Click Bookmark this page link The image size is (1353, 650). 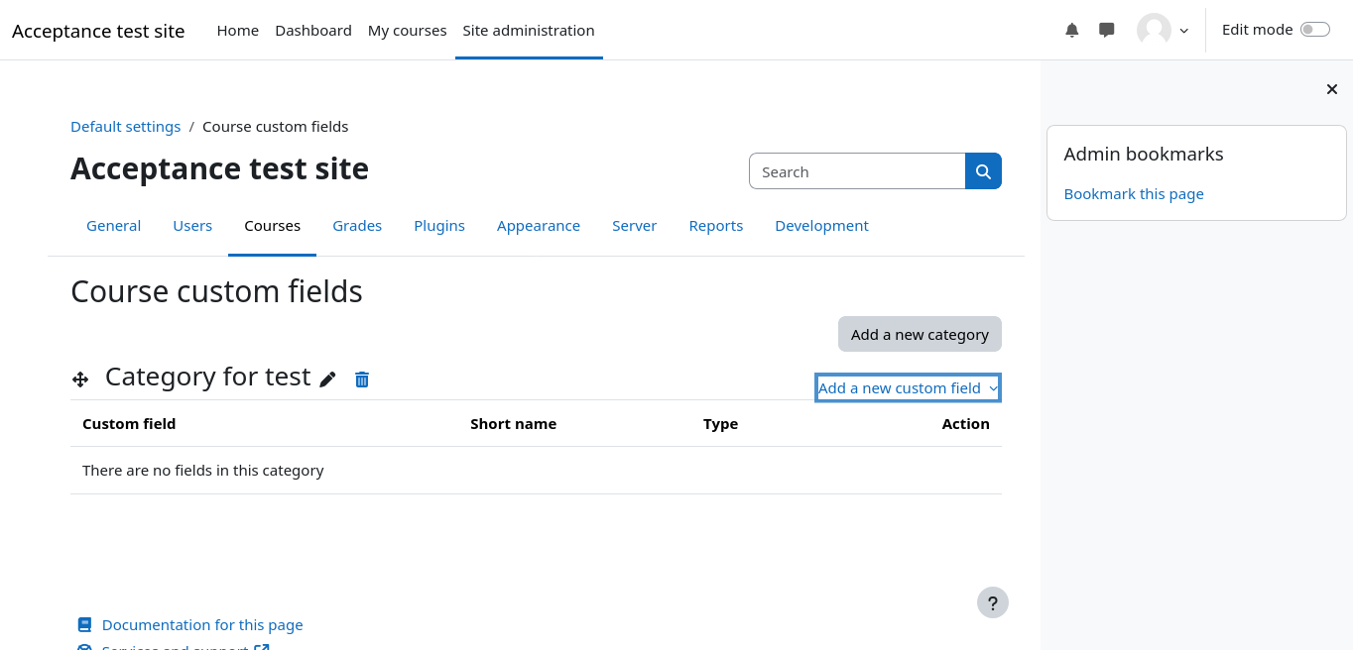pos(1134,194)
